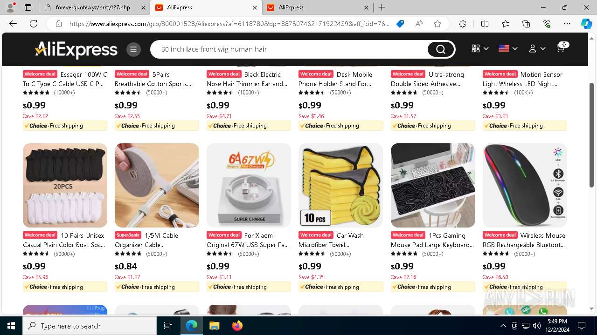597x335 pixels.
Task: Open 10 Pairs Unisex Casual Socks link
Action: [65, 240]
